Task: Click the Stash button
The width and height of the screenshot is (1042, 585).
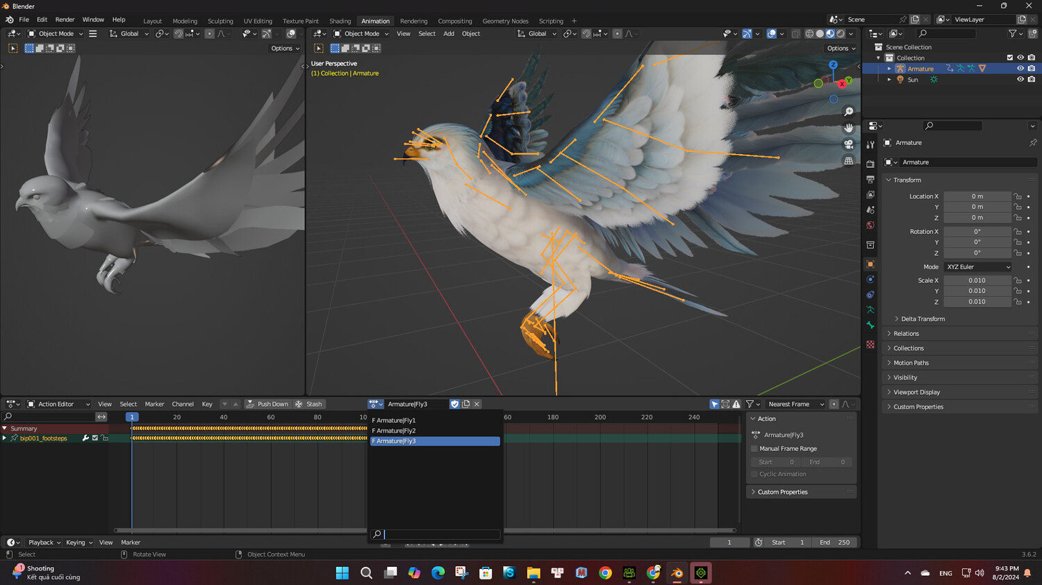Action: click(309, 404)
